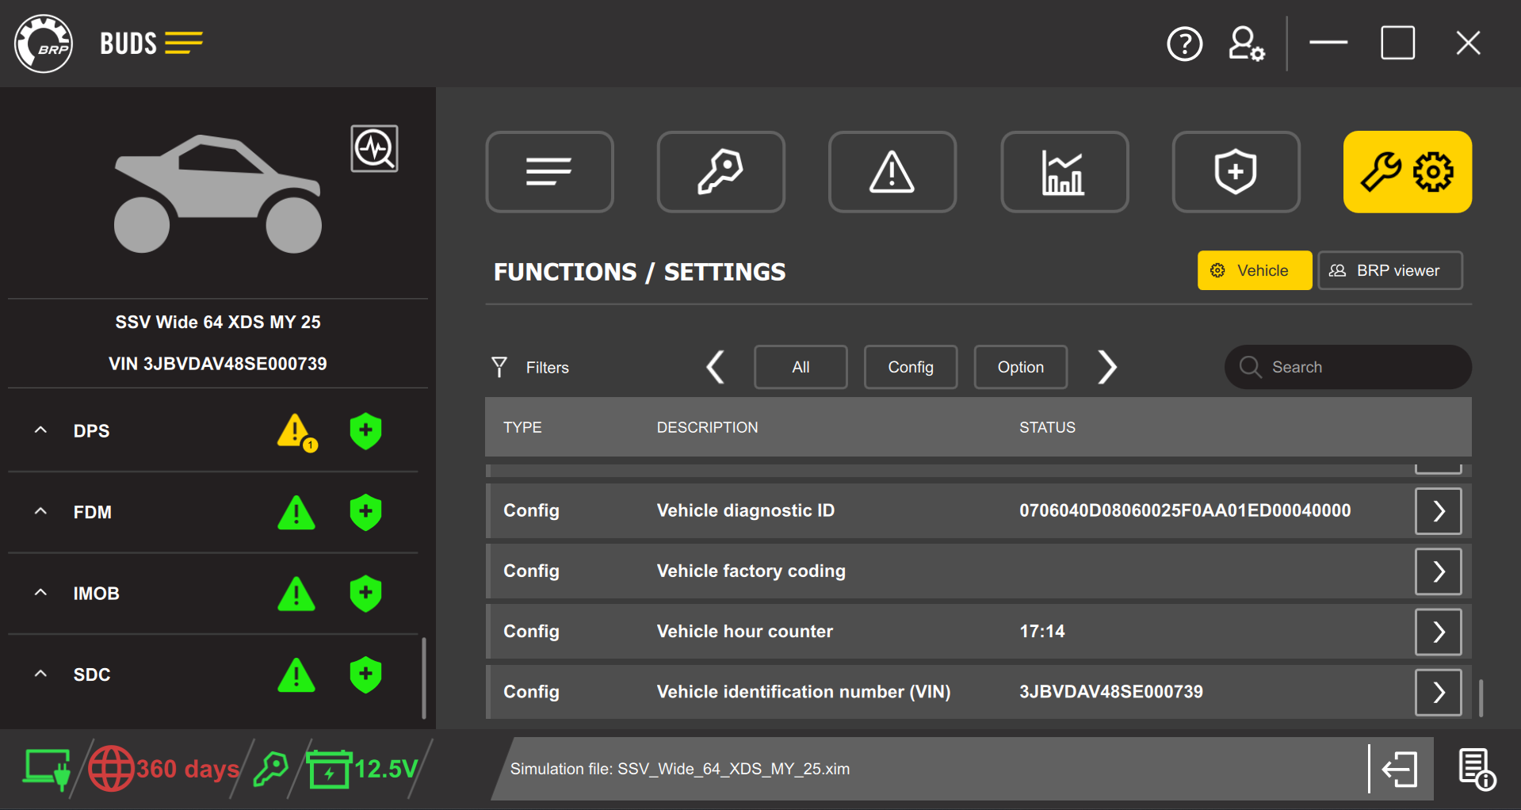Select the Vehicle tab
The height and width of the screenshot is (810, 1521).
tap(1254, 270)
